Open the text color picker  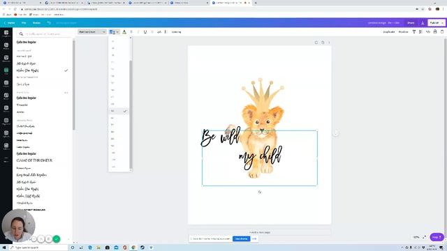(x=124, y=32)
